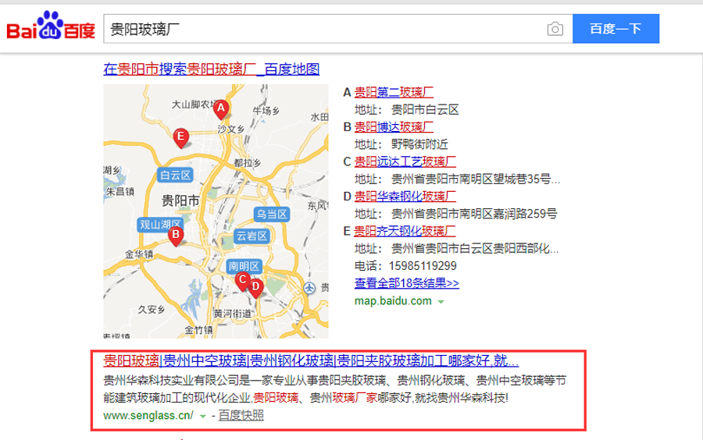Click the 久安乡 label on map
Viewport: 703px width, 440px height.
151,309
